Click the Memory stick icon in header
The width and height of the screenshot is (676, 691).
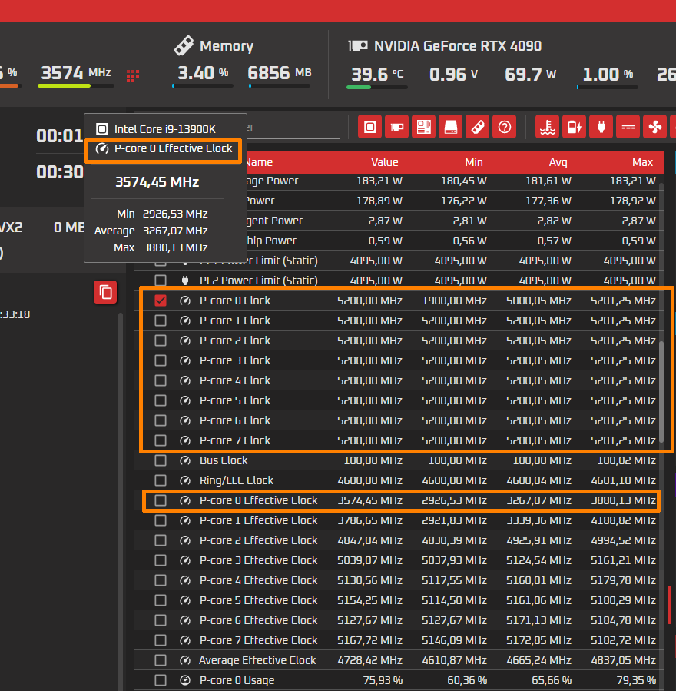pos(184,45)
